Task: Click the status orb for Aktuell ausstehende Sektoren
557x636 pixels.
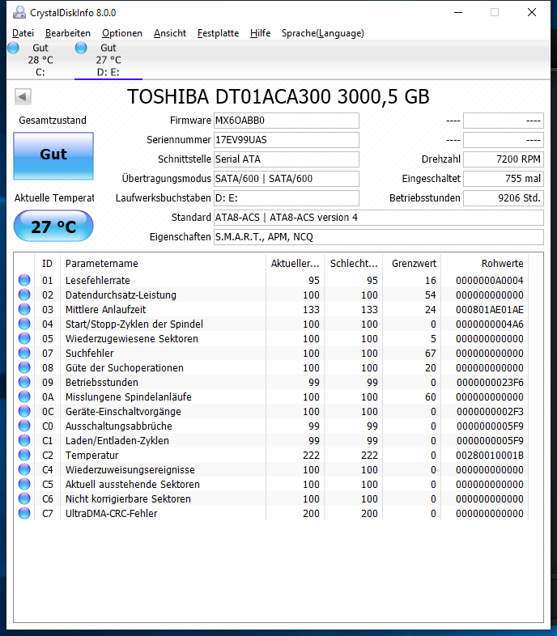Action: click(24, 485)
